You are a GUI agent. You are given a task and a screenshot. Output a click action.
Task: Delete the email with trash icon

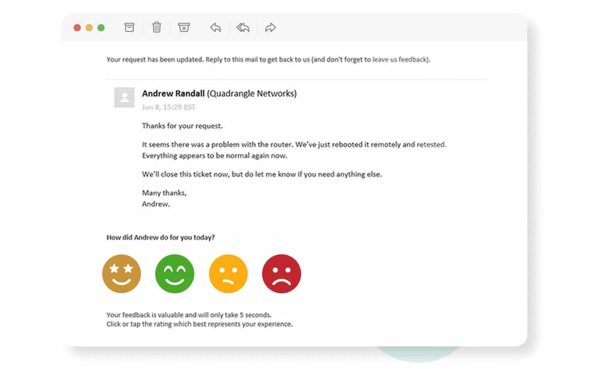156,27
